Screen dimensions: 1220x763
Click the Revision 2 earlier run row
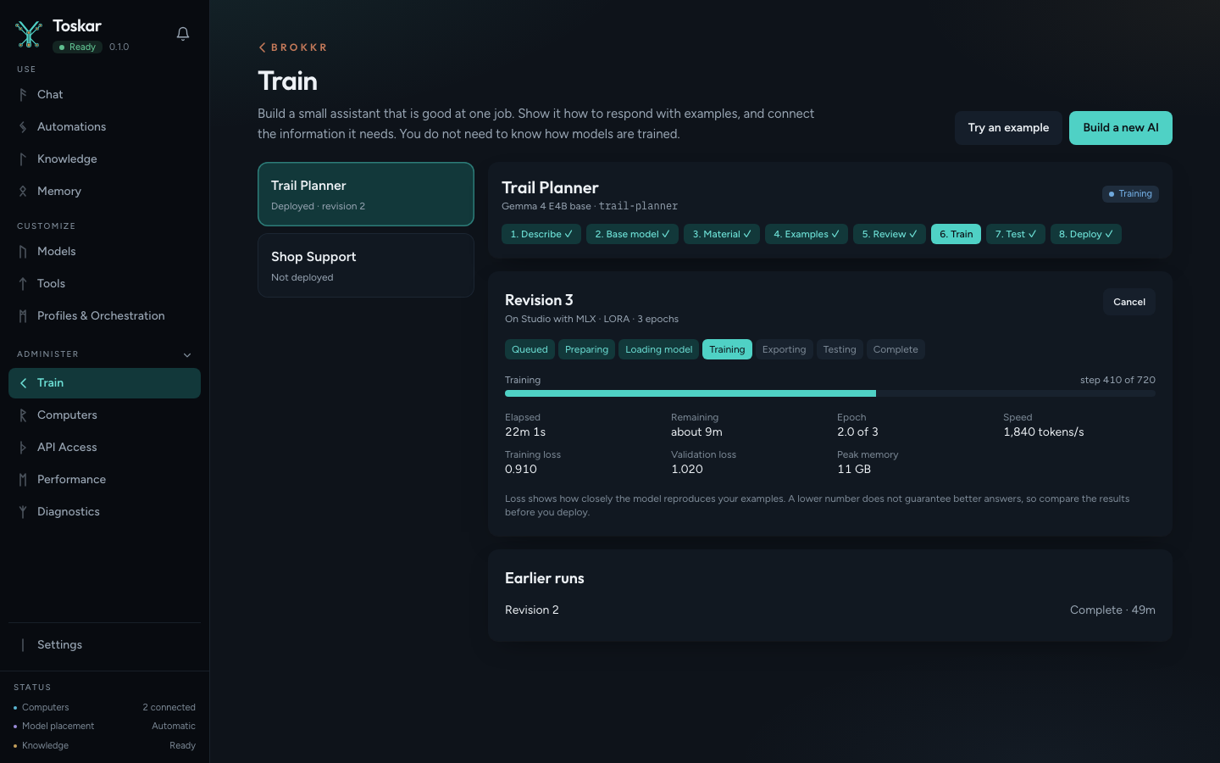pos(830,610)
